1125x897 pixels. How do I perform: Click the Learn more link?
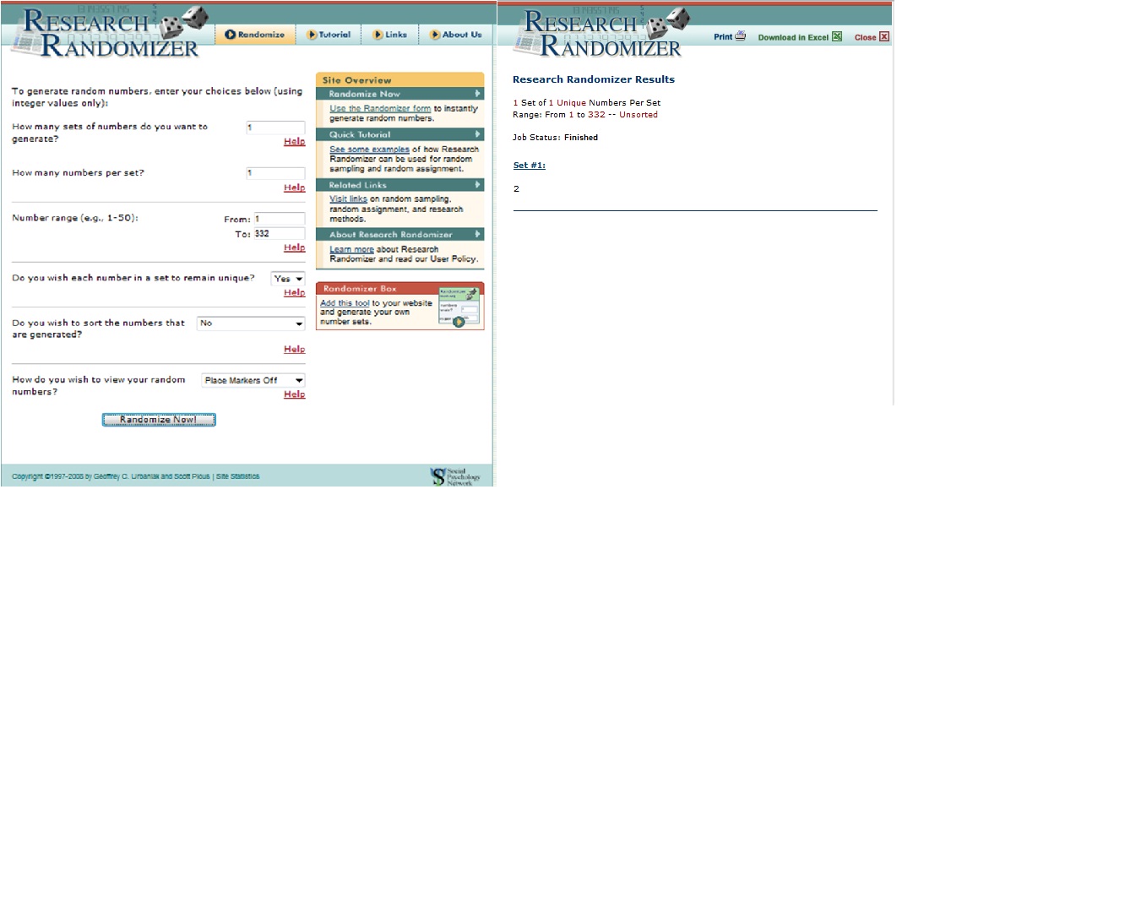(x=351, y=249)
